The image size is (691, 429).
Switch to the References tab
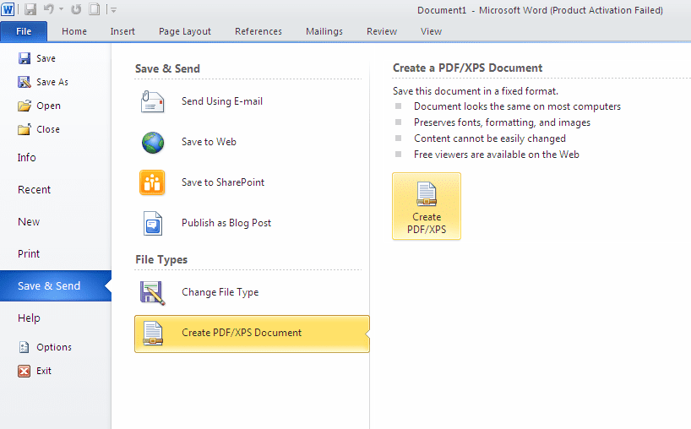pos(258,31)
